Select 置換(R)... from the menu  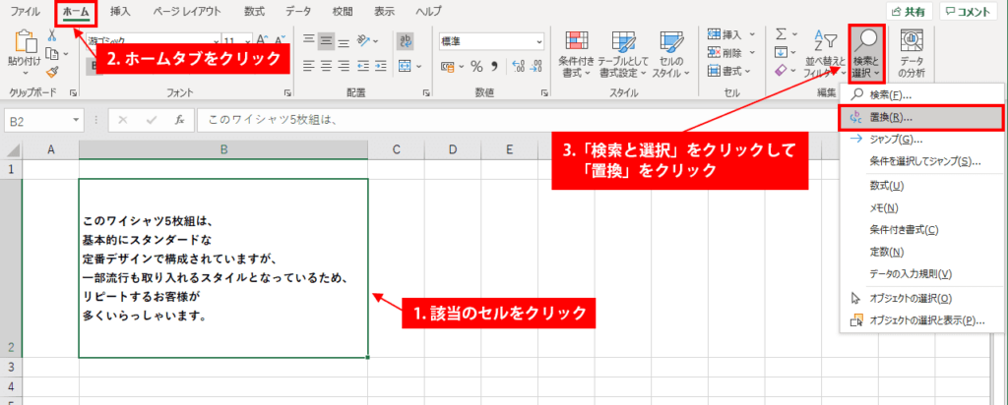(x=921, y=117)
